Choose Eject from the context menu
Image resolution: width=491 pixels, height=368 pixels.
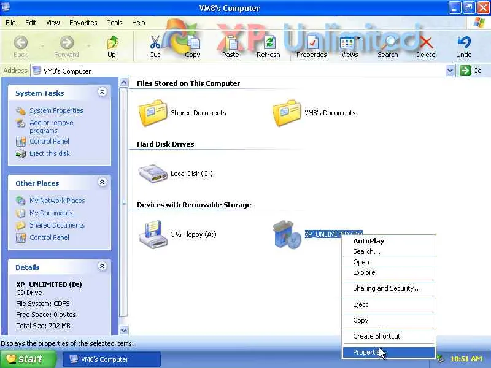[x=389, y=304]
